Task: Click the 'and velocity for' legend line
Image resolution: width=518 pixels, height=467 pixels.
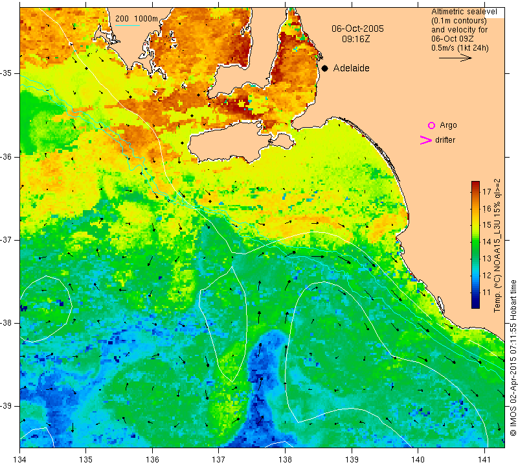Action: pos(459,30)
